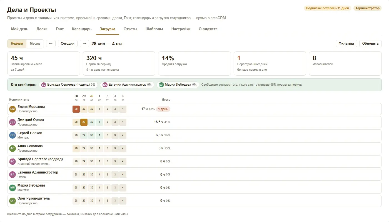Click the МЛ avatar in Мария Лебедева's row
389x222 pixels.
pos(12,188)
